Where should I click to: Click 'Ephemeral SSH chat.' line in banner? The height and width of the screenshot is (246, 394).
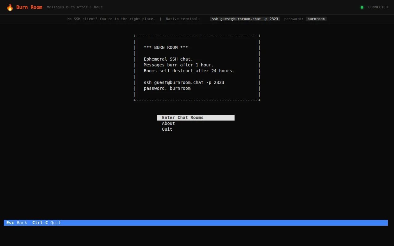tap(168, 59)
